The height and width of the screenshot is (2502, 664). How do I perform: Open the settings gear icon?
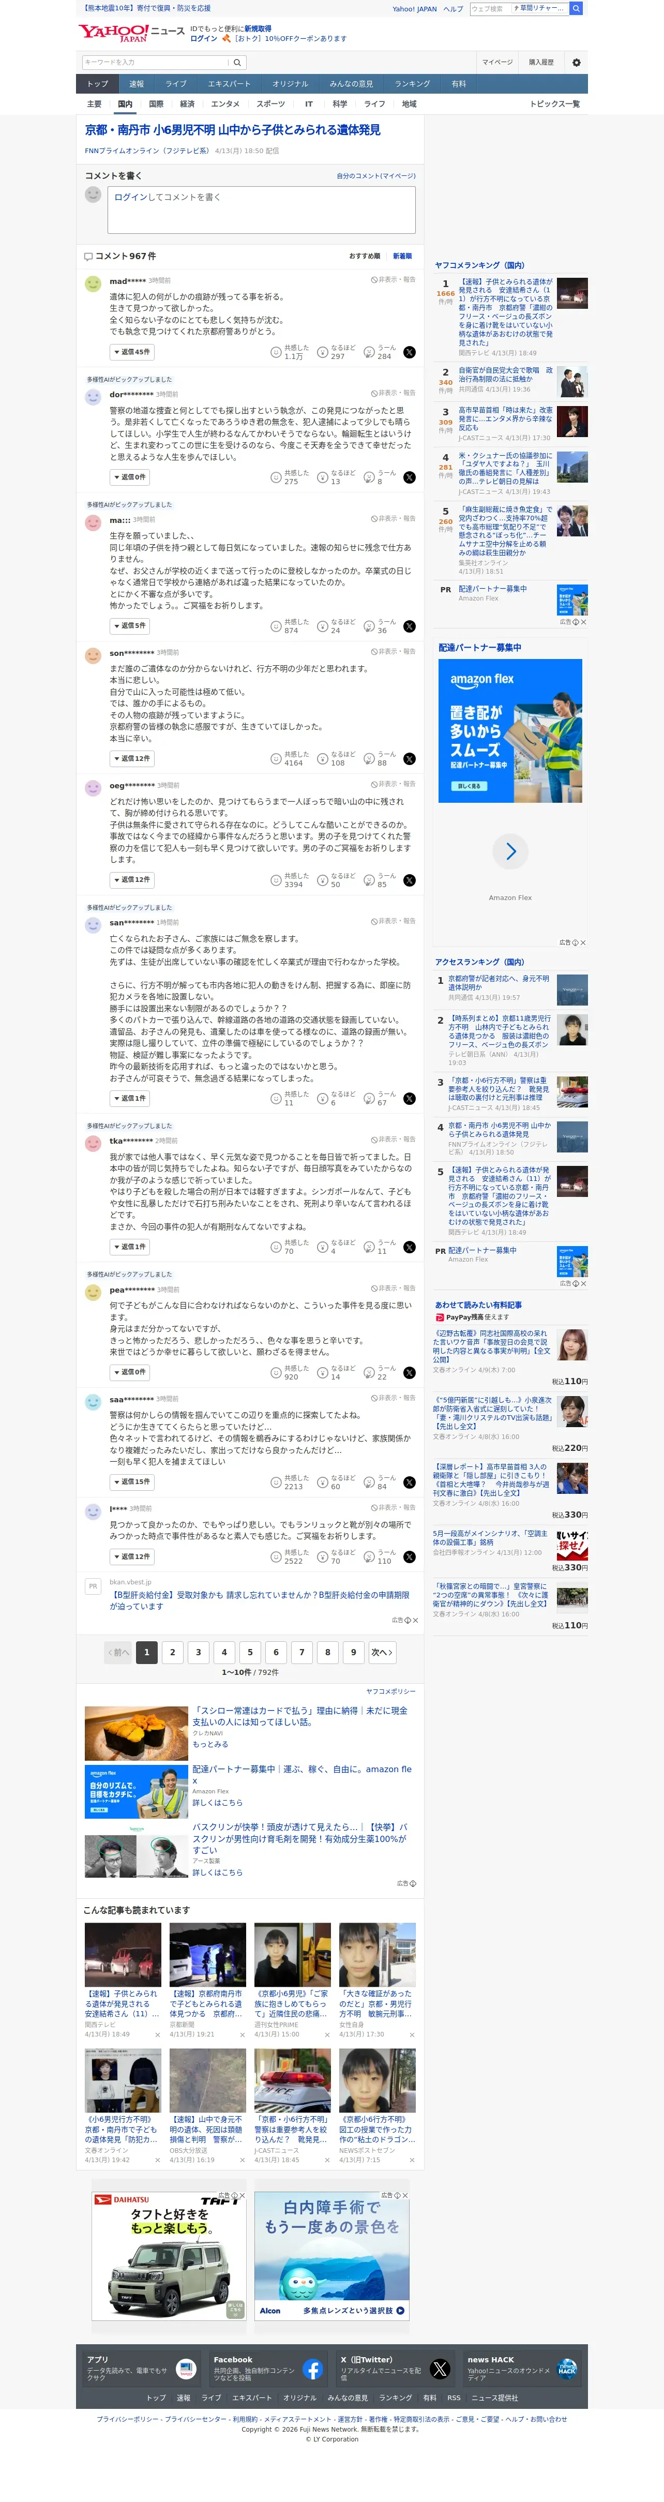pos(576,62)
